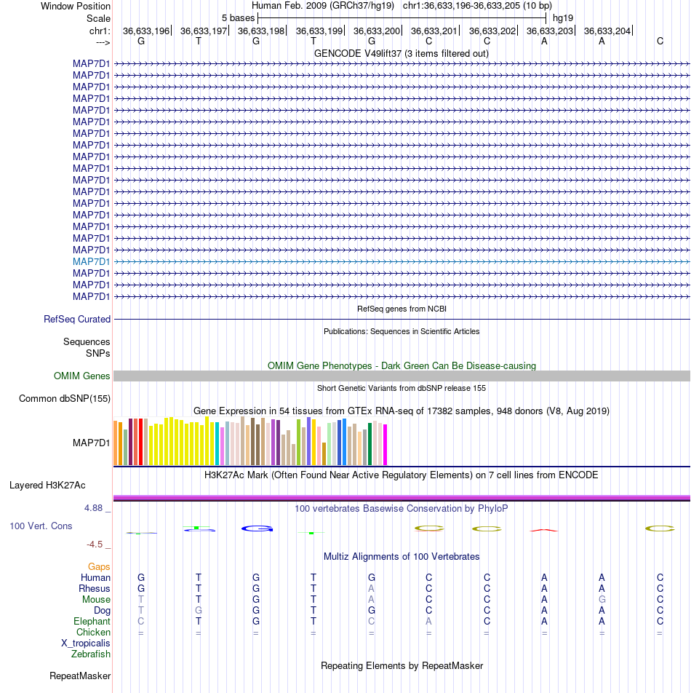Click position label 36,633,204 in the ruler
The image size is (691, 693).
[x=607, y=31]
